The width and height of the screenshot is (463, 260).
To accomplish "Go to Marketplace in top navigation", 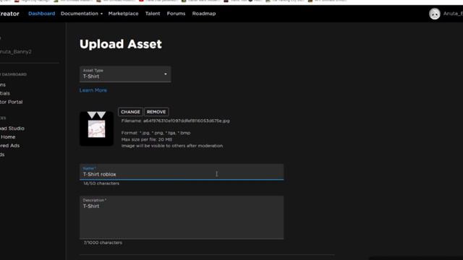I will tap(123, 14).
